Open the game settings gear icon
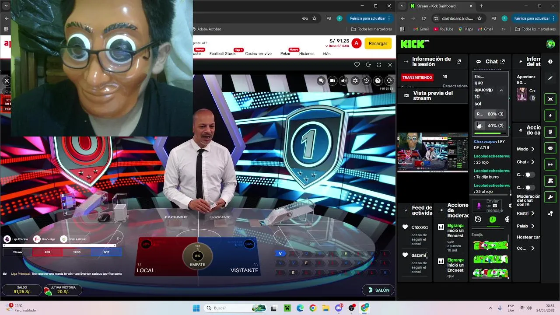 point(355,80)
